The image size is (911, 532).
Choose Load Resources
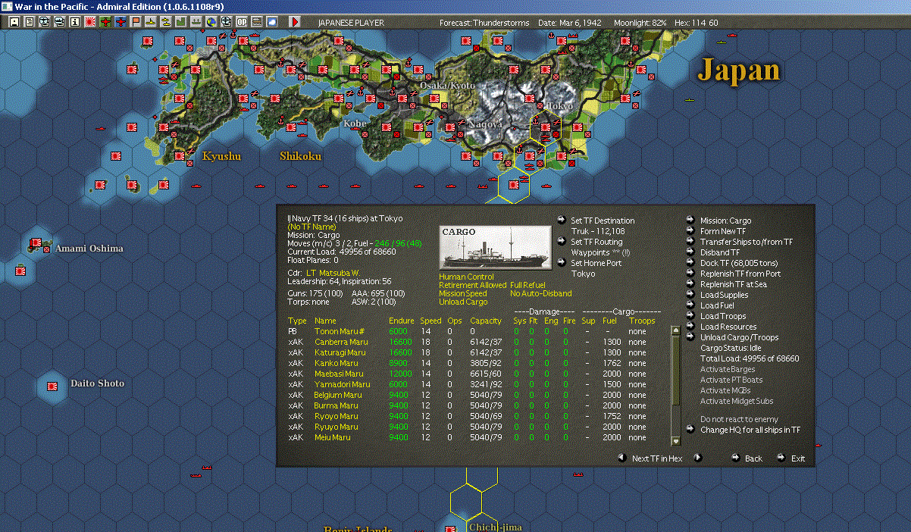pyautogui.click(x=728, y=327)
